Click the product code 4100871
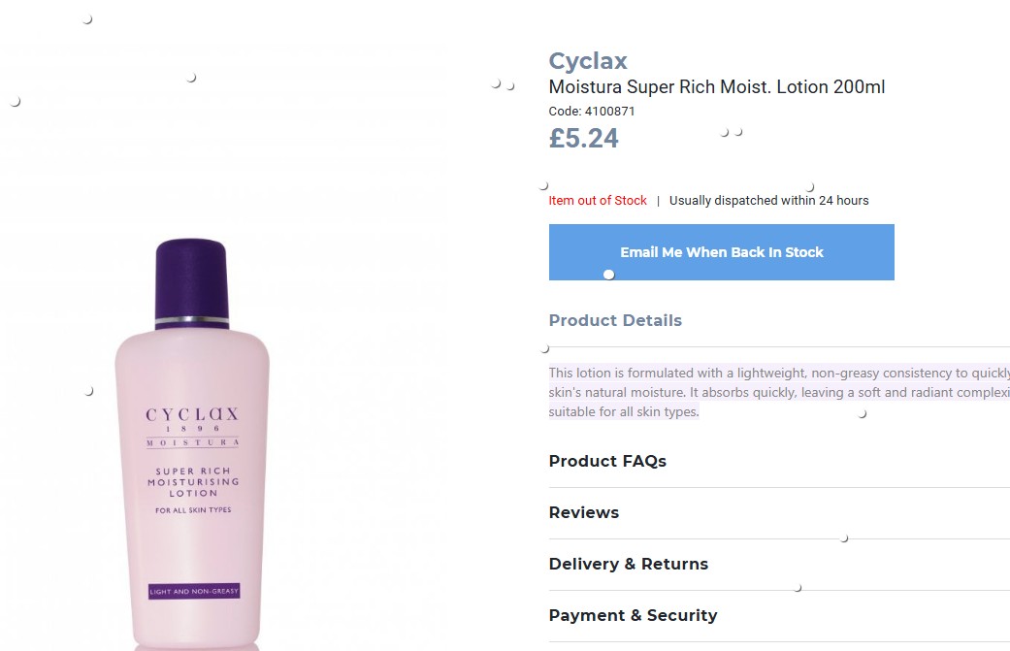 pyautogui.click(x=592, y=112)
